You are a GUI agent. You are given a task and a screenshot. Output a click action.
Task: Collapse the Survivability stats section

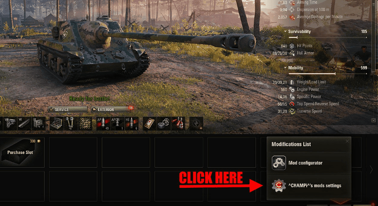pos(285,31)
